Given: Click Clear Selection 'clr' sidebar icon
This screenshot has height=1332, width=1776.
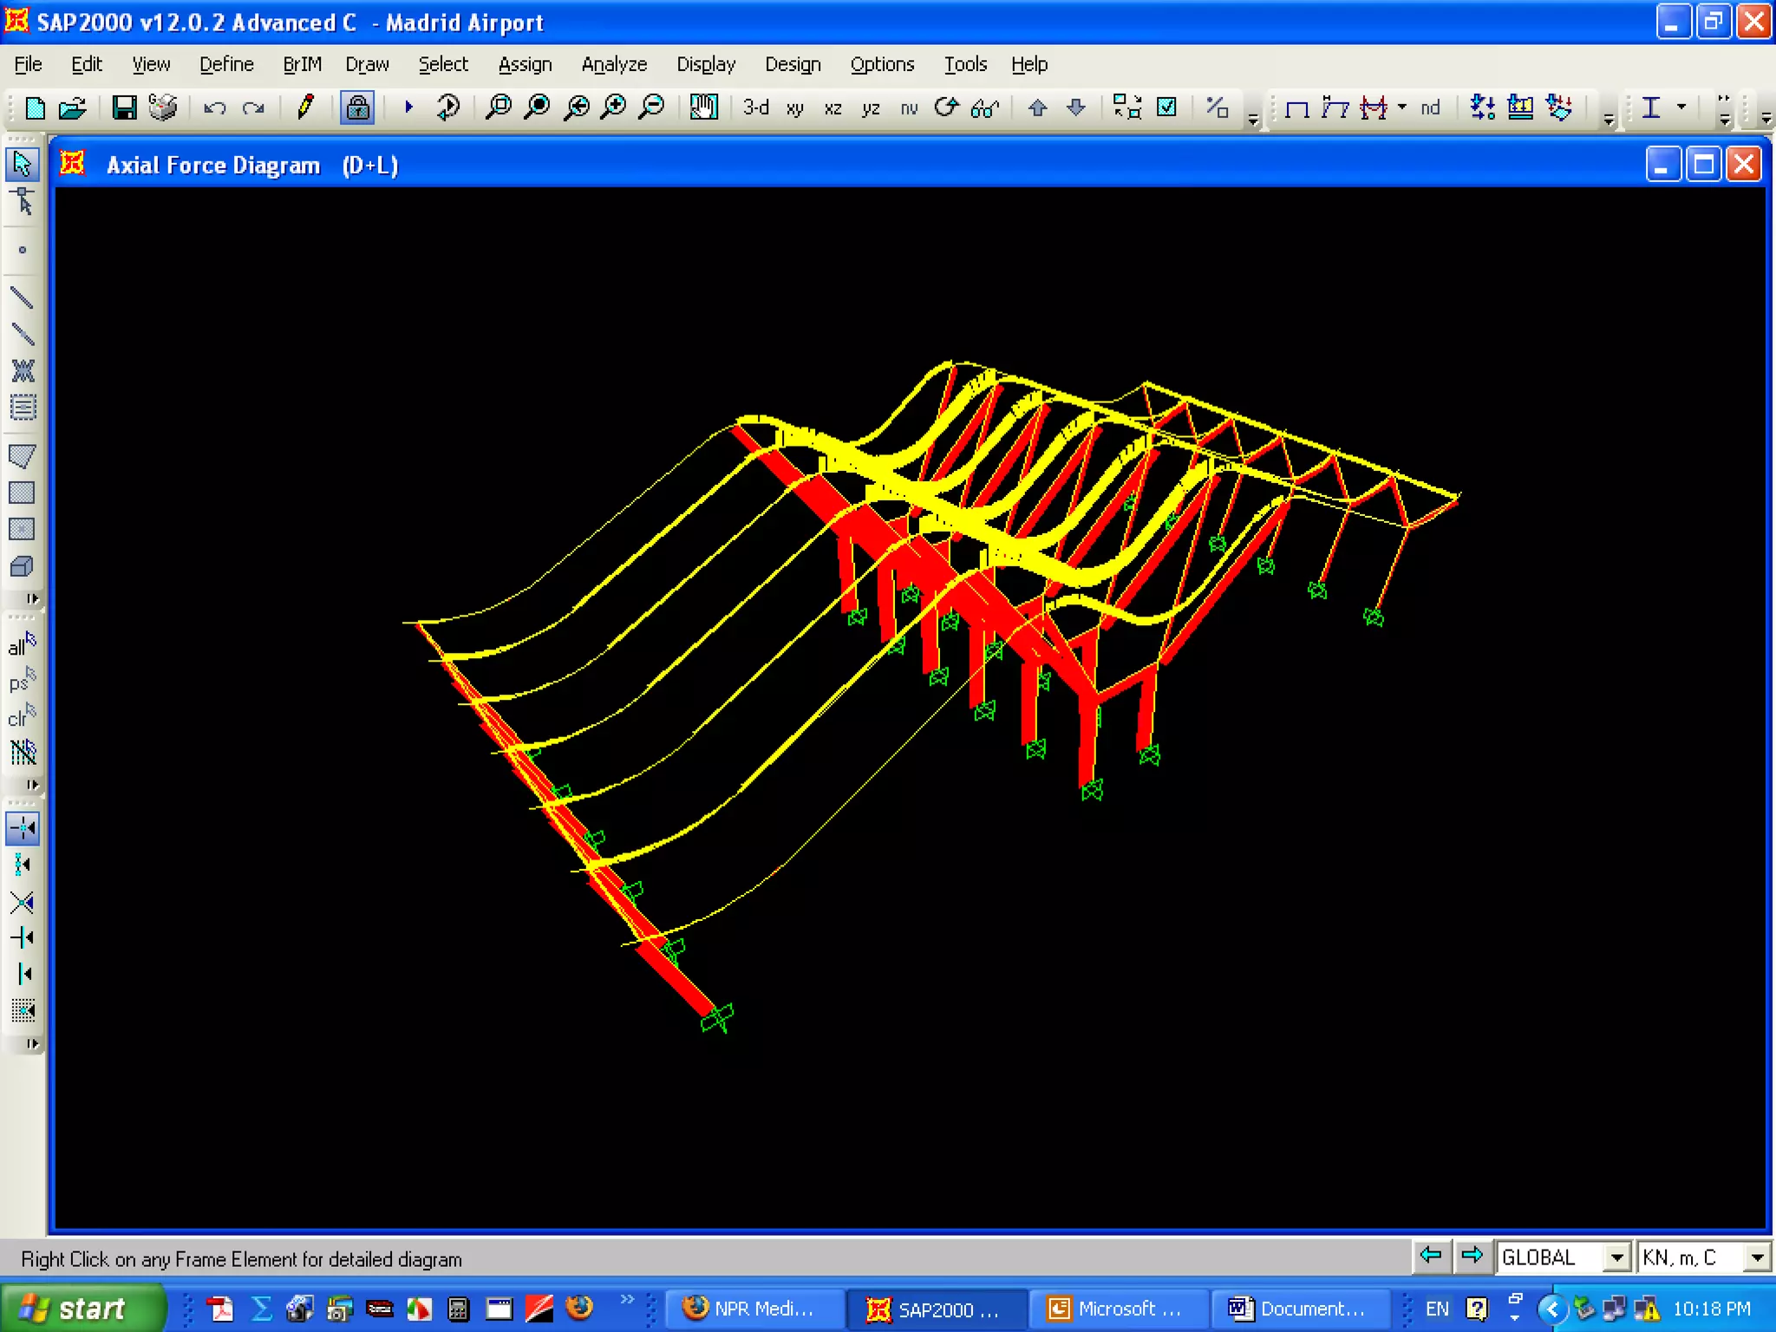Looking at the screenshot, I should pyautogui.click(x=23, y=717).
